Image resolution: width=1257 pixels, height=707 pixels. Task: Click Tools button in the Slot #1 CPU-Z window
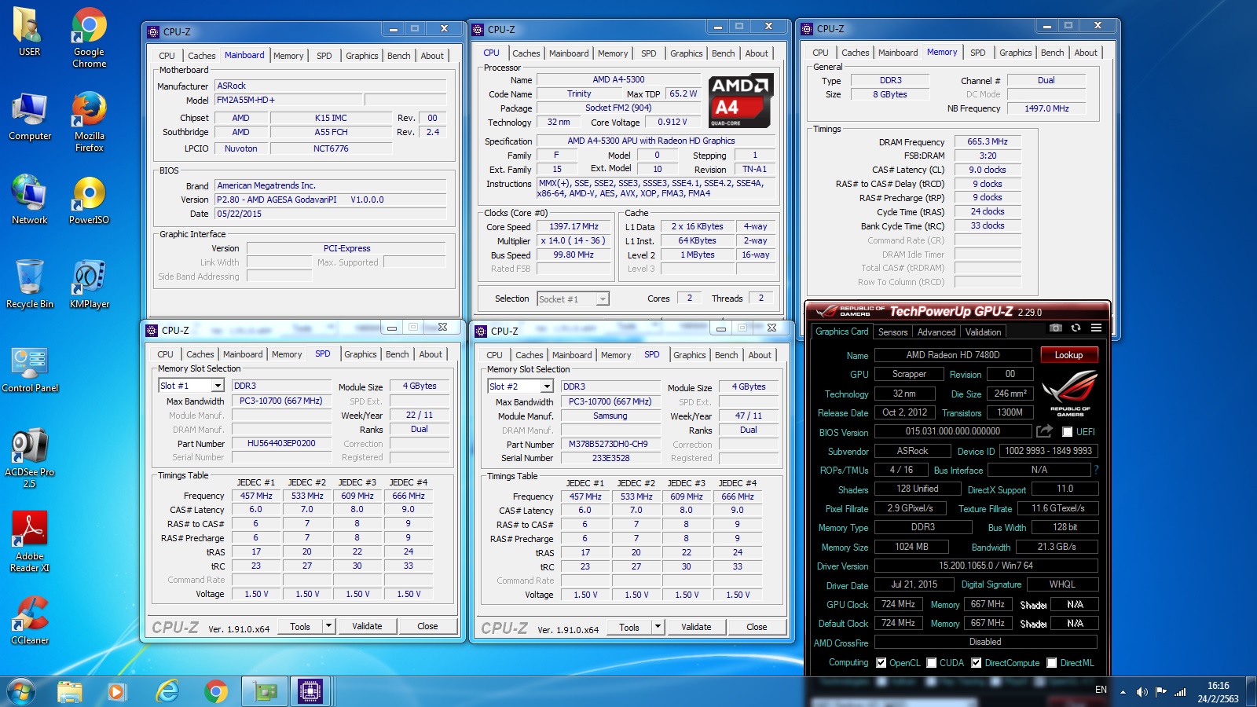pos(300,626)
